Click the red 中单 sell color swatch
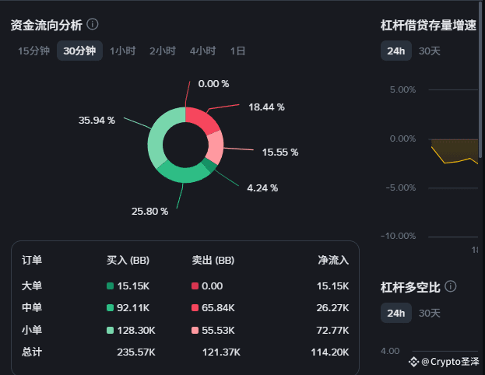This screenshot has width=485, height=375. tap(195, 308)
